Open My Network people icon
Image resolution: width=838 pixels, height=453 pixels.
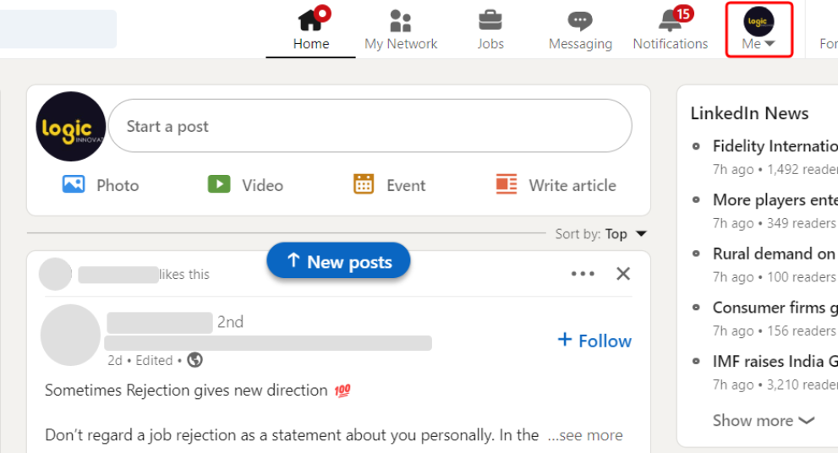coord(400,21)
